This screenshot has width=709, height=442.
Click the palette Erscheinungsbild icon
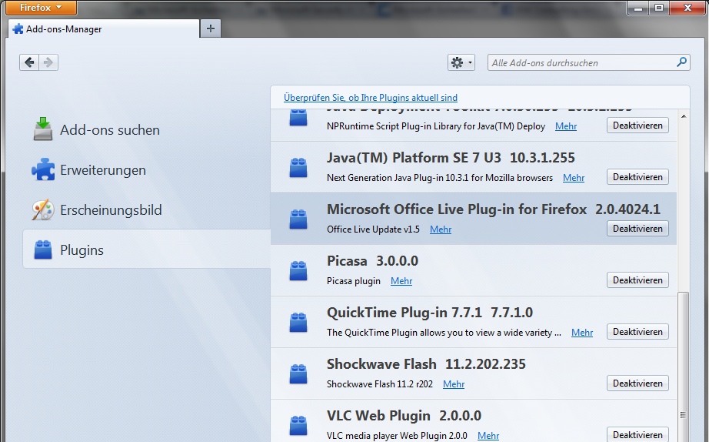tap(43, 209)
